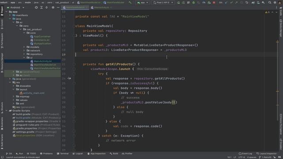Click the Undo arrow icon in toolbar
This screenshot has height=159, width=283.
pos(247,3)
